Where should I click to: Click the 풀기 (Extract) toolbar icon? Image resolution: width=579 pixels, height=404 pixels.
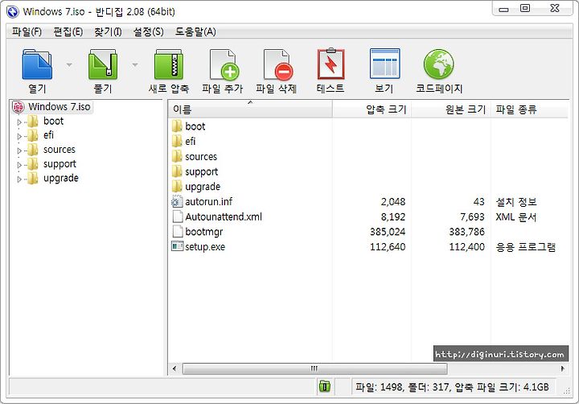[x=103, y=64]
